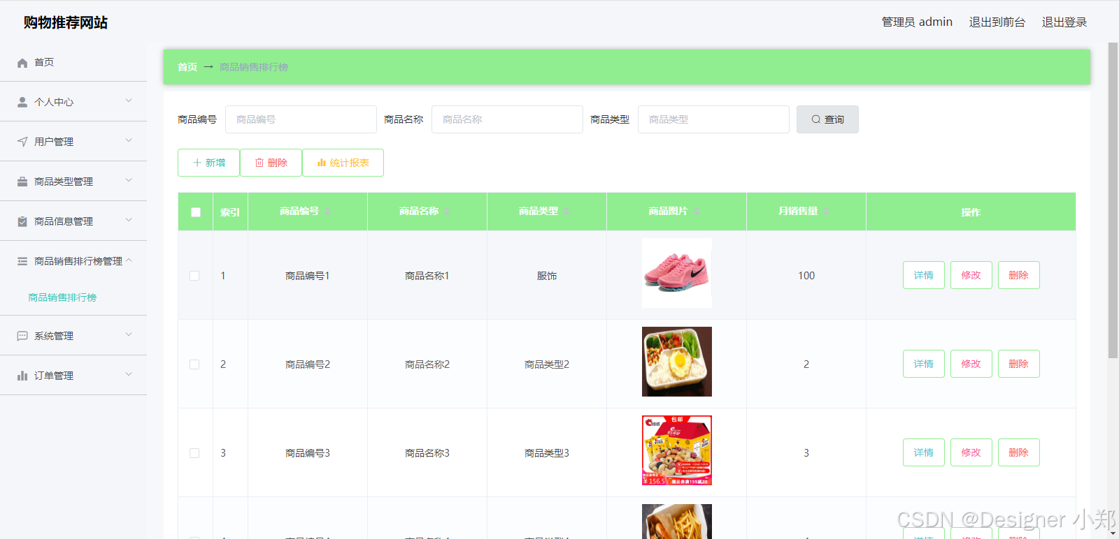Click the lunch box product thumbnail
This screenshot has width=1119, height=539.
[x=677, y=362]
